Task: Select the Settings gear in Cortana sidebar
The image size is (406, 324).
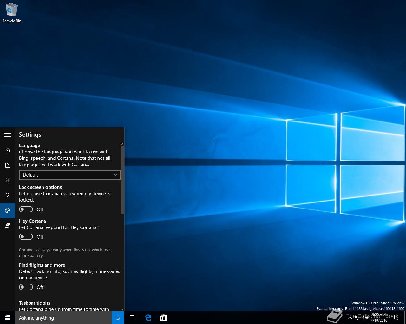Action: 8,211
